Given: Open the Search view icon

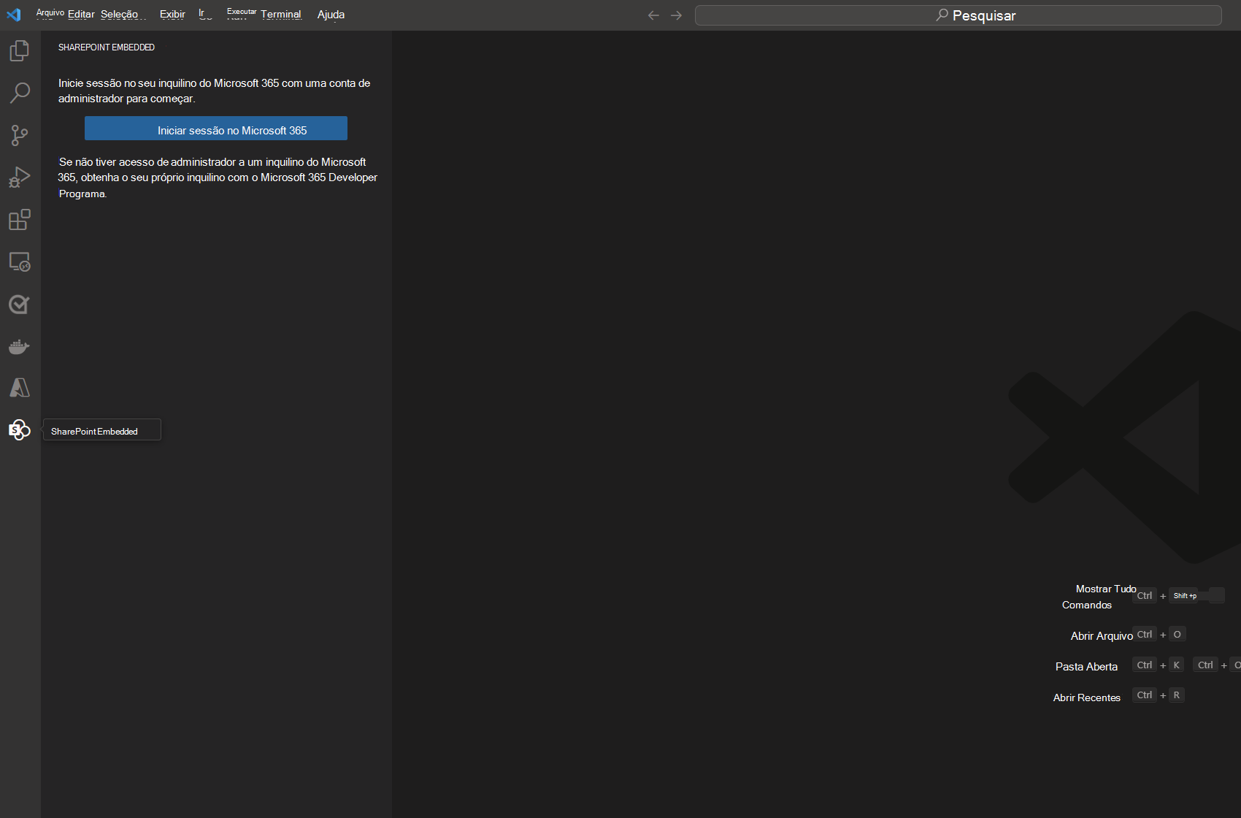Looking at the screenshot, I should pyautogui.click(x=20, y=93).
